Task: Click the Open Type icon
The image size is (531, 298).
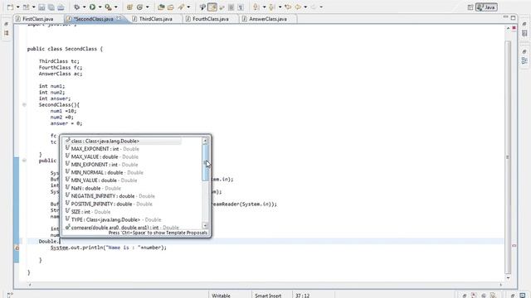Action: click(x=161, y=7)
